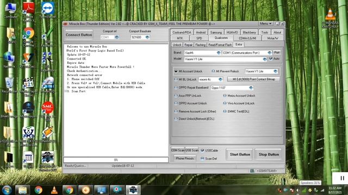Expand the Brand Xiaomi dropdown

(219, 53)
